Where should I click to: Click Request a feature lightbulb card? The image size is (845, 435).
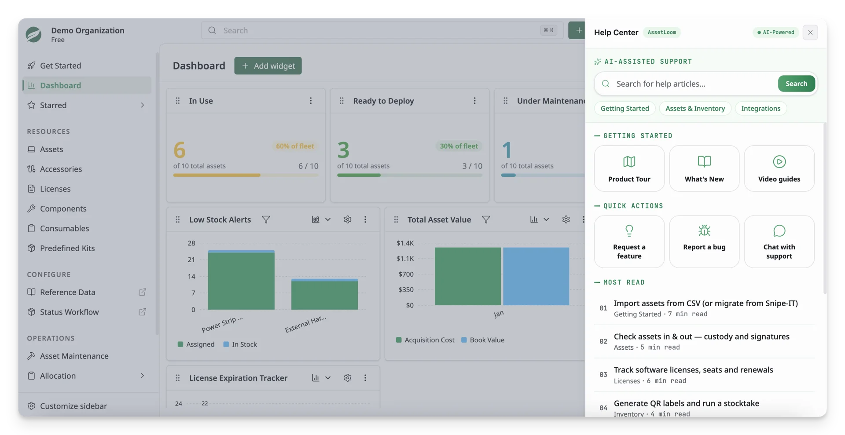point(629,241)
